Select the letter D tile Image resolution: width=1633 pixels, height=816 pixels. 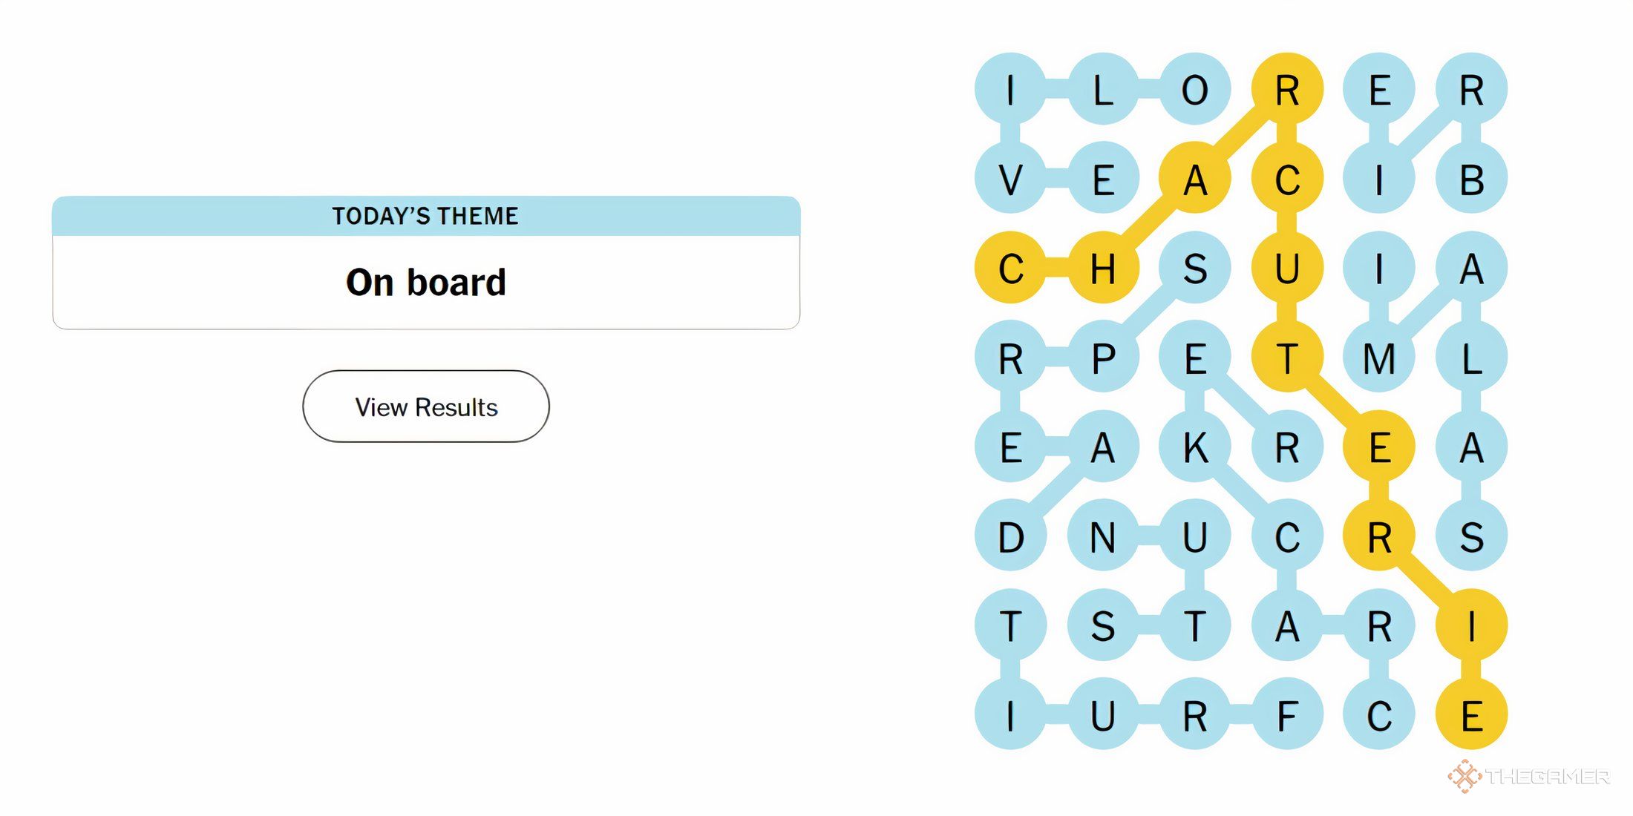pos(1010,536)
